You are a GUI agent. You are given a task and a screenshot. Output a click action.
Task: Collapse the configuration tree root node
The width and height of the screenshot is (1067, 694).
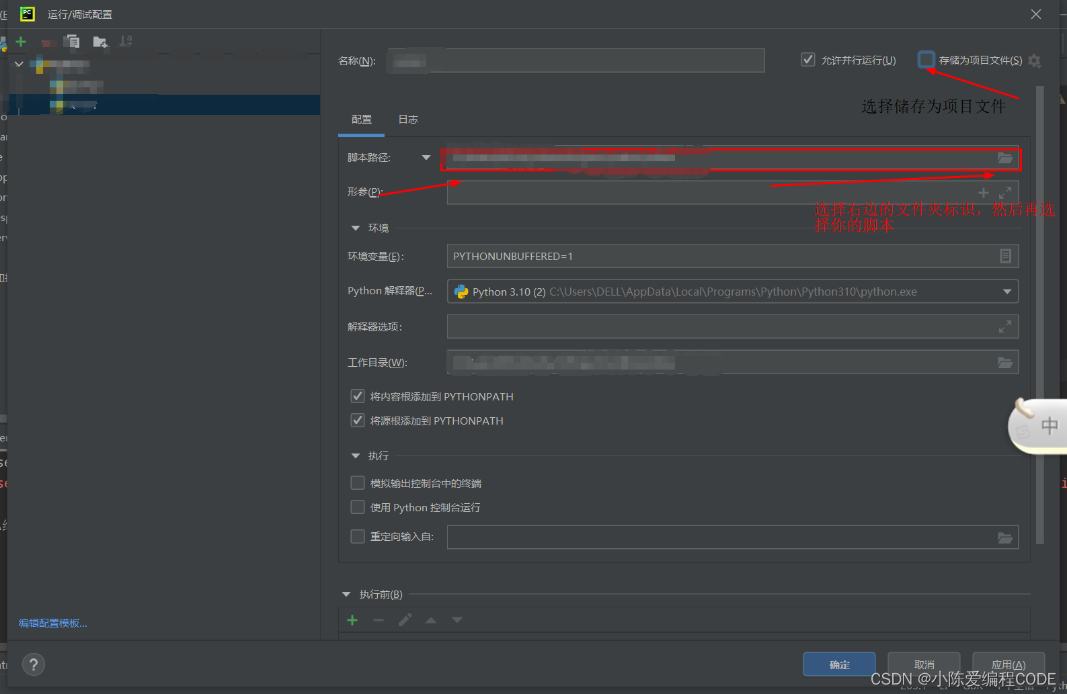[x=19, y=64]
